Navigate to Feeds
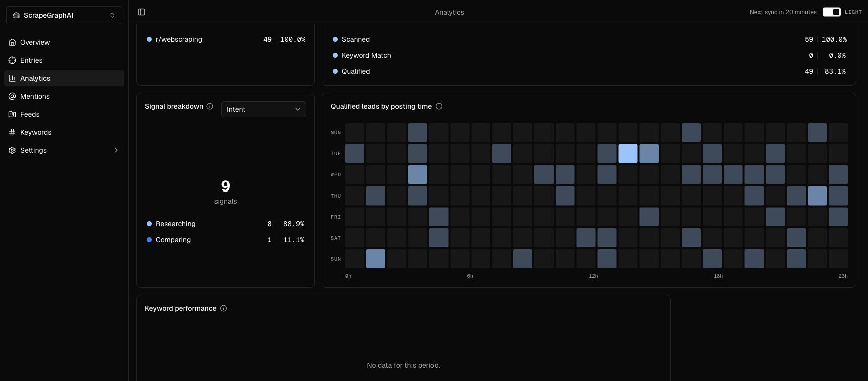The width and height of the screenshot is (868, 381). (64, 114)
